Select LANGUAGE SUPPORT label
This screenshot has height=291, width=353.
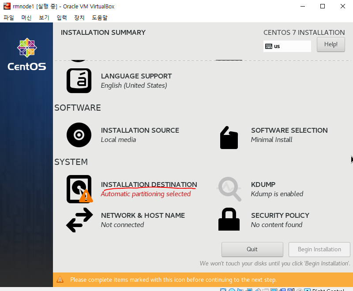coord(136,76)
